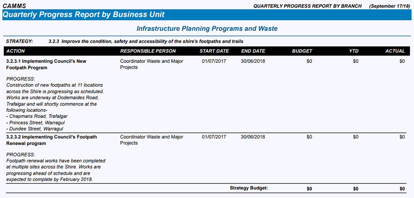
Task: Click the ACTION column header
Action: (x=16, y=51)
